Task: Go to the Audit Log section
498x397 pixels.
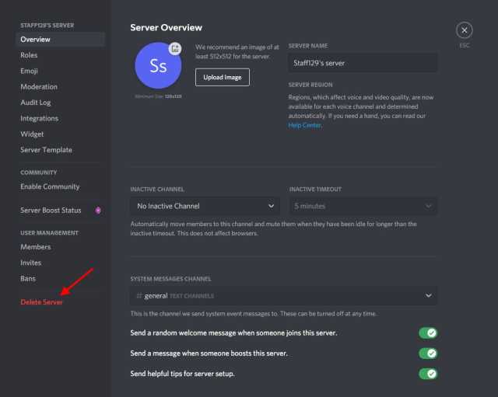Action: click(x=36, y=103)
